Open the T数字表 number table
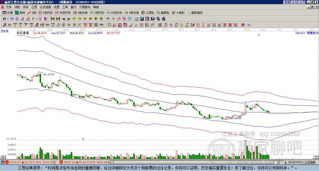The width and height of the screenshot is (319, 171). 132,12
